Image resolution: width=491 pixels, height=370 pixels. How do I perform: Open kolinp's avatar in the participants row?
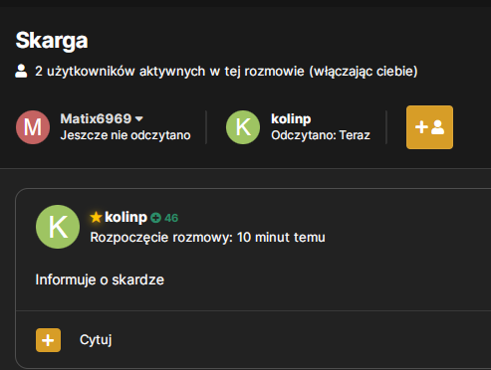tap(243, 127)
